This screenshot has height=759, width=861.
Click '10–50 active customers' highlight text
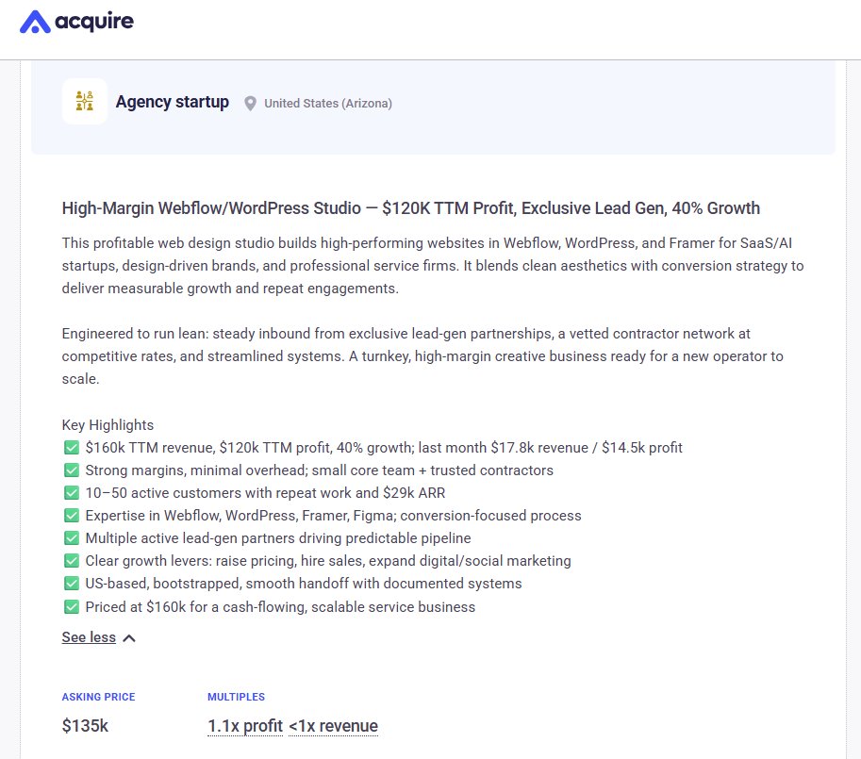tap(265, 493)
